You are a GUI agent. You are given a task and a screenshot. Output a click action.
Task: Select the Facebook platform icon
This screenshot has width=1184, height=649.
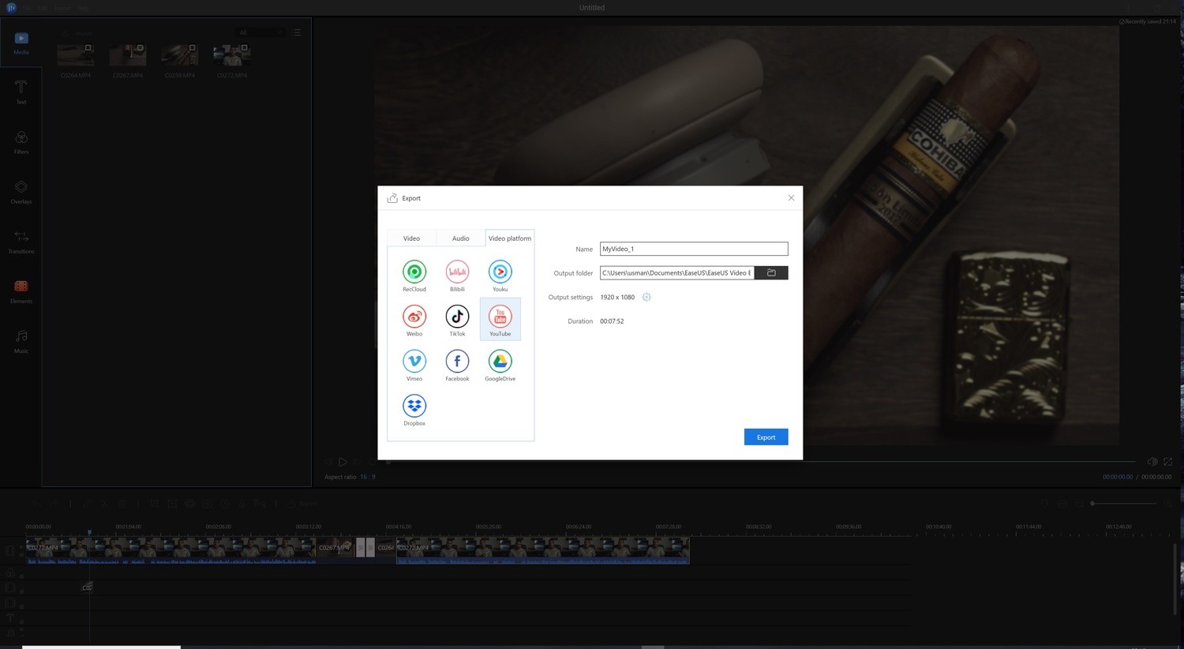point(457,361)
